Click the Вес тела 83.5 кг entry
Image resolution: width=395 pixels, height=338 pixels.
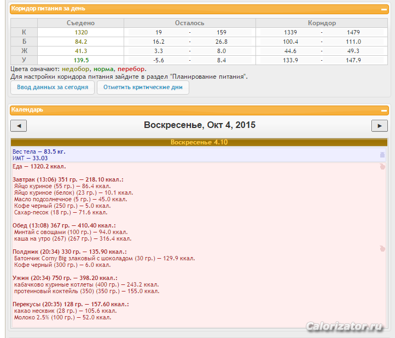tap(39, 151)
